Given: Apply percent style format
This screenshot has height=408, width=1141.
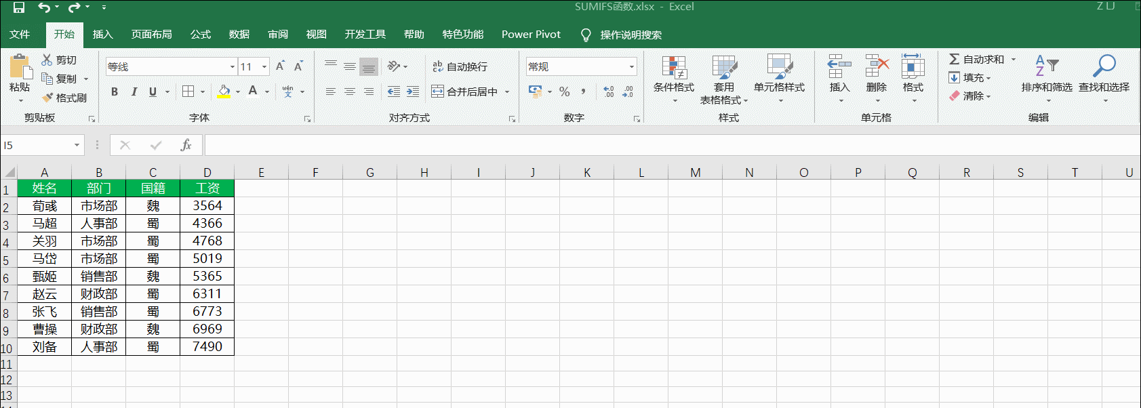Looking at the screenshot, I should tap(565, 91).
